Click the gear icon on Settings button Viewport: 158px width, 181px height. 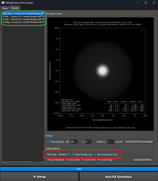34,177
